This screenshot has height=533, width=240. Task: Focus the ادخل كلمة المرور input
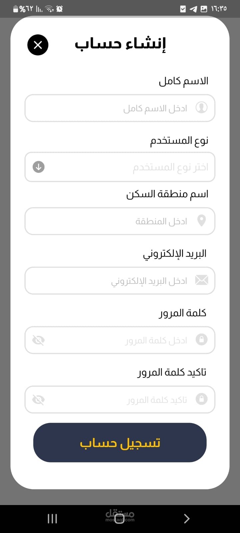tap(133, 340)
